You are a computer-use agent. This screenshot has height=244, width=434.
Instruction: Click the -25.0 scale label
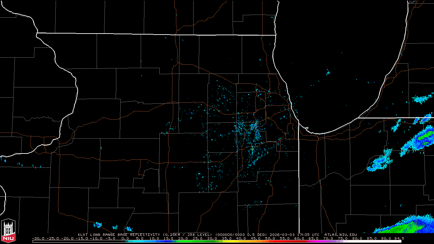pyautogui.click(x=53, y=238)
